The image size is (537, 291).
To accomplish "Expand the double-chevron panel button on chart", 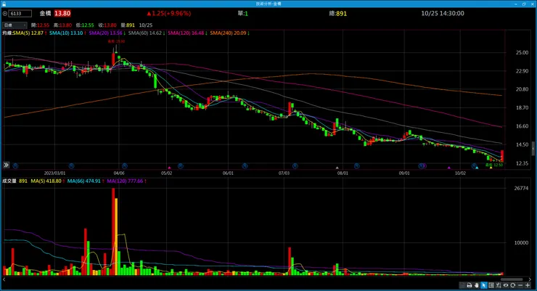I will pyautogui.click(x=6, y=165).
